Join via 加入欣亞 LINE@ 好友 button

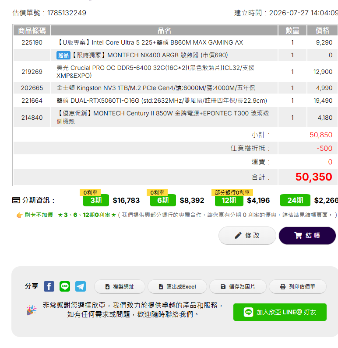(280, 312)
